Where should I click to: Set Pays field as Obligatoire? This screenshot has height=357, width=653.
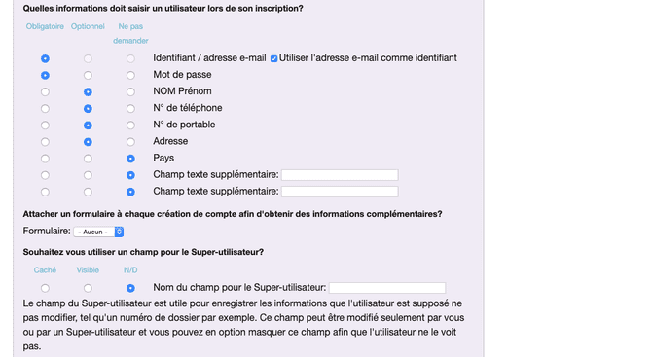point(45,159)
